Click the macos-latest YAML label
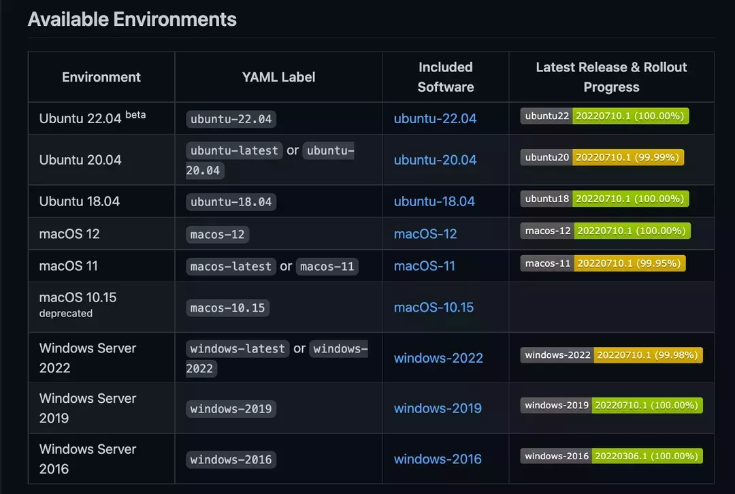This screenshot has height=494, width=735. click(x=231, y=267)
